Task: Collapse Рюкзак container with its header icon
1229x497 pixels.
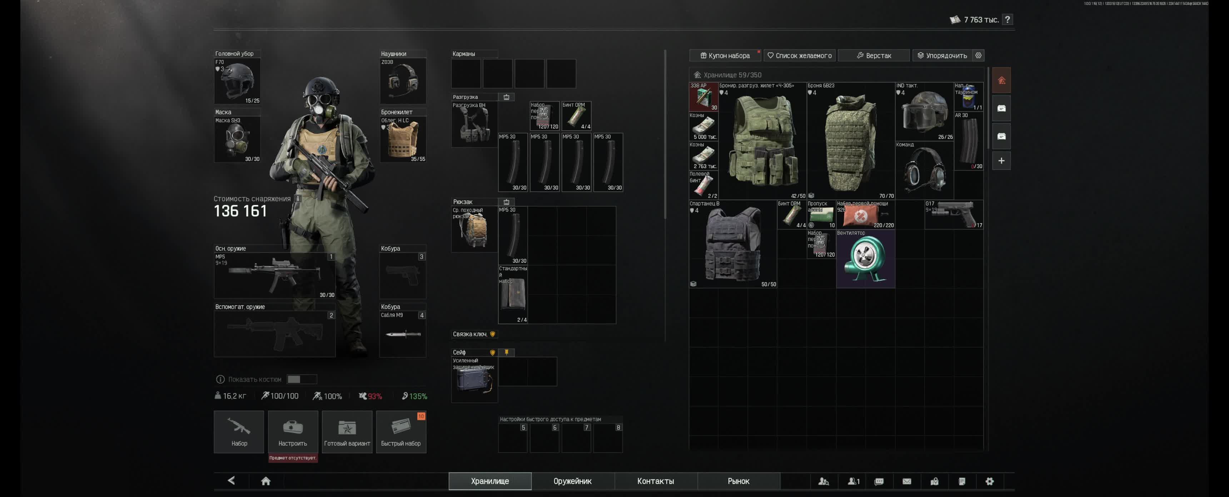Action: (506, 202)
